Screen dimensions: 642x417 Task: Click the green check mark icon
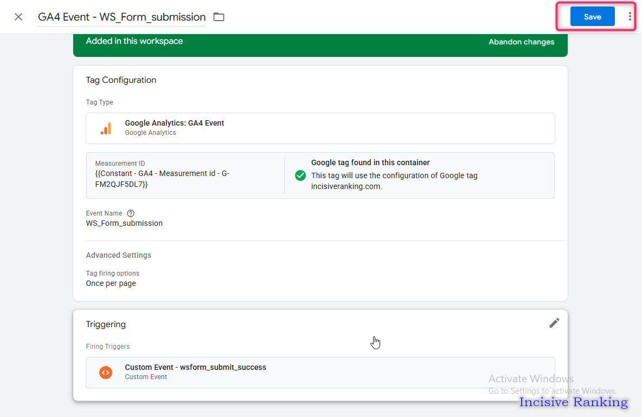point(300,175)
